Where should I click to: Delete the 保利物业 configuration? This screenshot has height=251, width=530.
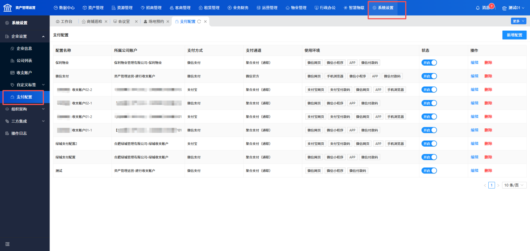pos(488,62)
